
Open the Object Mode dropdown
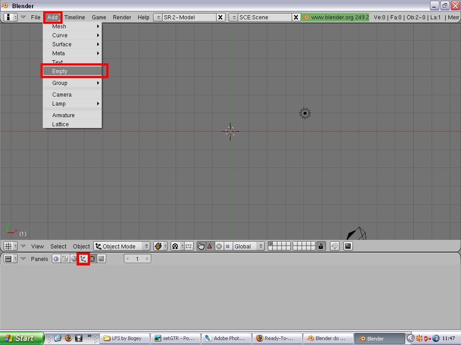[122, 246]
